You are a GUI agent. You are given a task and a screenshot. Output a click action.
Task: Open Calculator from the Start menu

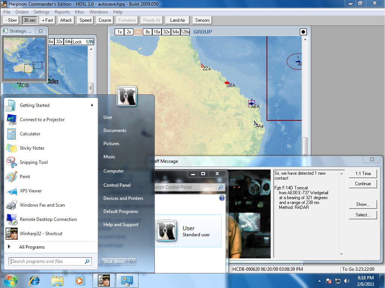point(50,134)
